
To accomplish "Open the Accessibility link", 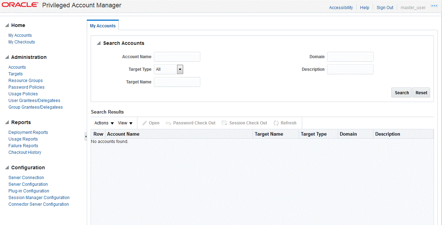I will (x=341, y=8).
